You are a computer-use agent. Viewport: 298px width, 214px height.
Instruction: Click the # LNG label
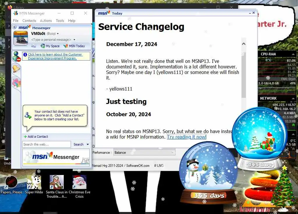[159, 166]
